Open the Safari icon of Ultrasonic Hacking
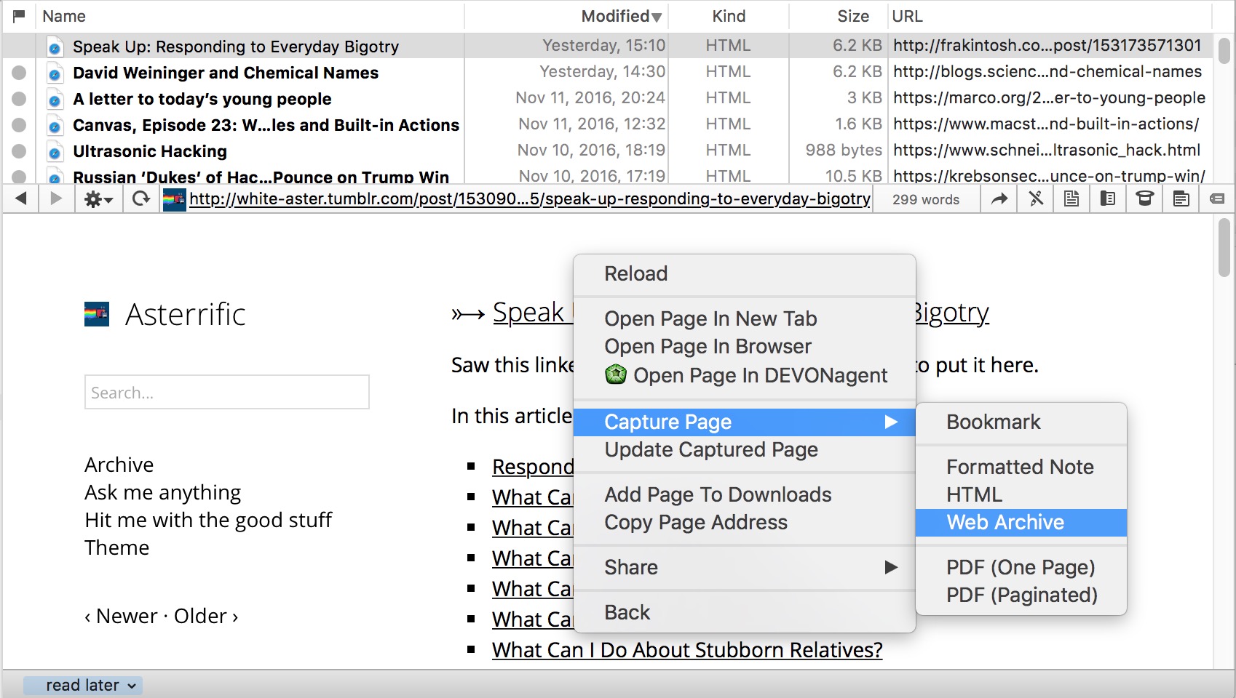This screenshot has width=1236, height=698. pyautogui.click(x=55, y=152)
